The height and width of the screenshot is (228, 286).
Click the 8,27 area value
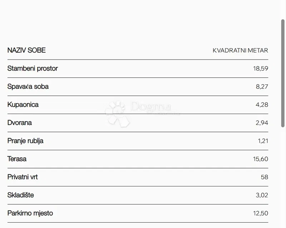tap(262, 86)
